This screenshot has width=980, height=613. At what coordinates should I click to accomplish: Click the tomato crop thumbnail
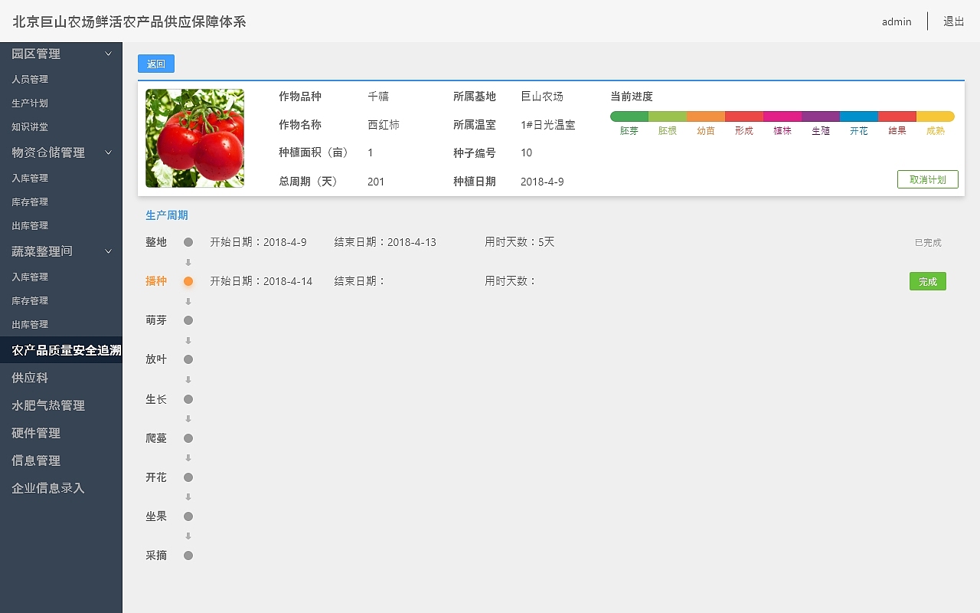[x=195, y=138]
